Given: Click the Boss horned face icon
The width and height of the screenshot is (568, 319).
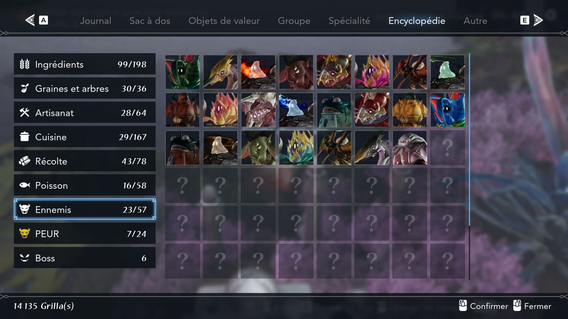Looking at the screenshot, I should tap(25, 258).
